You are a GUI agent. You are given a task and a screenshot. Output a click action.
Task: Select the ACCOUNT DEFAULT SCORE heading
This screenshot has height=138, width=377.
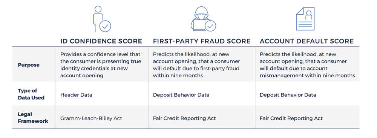pos(307,41)
